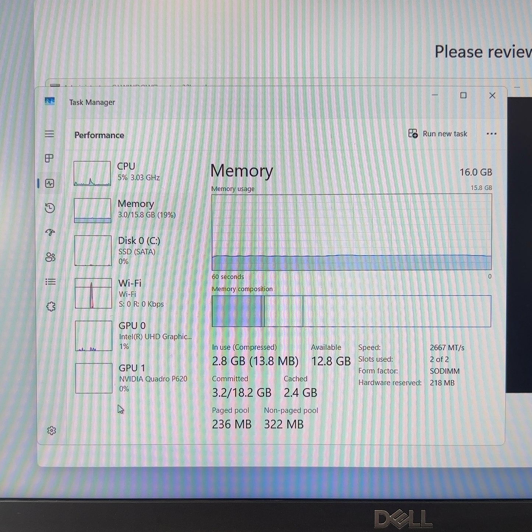
Task: Close the Task Manager window
Action: (492, 95)
